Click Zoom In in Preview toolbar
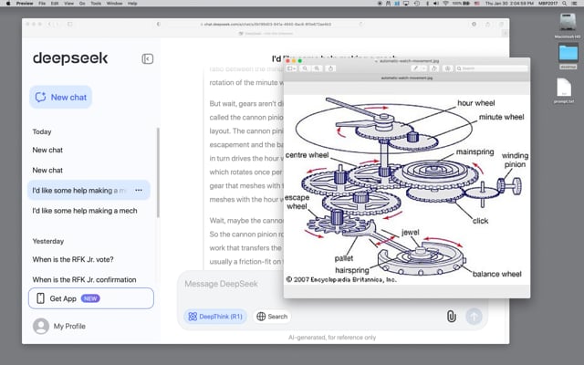584x365 pixels. pos(317,68)
